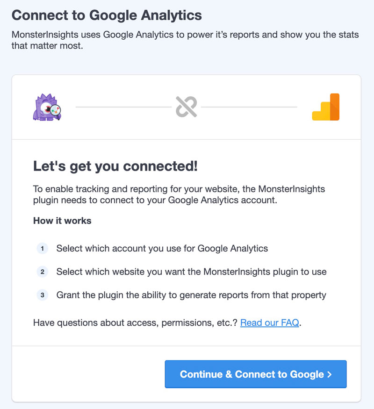Click the connector line between chain and Analytics logo
374x409 pixels.
(249, 107)
